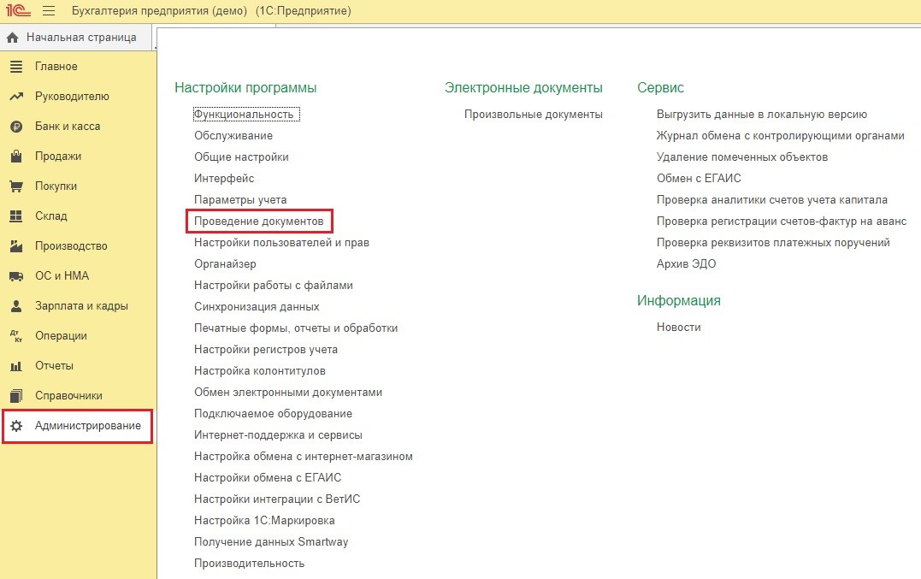Click Удаление помеченных объектов link
This screenshot has width=921, height=579.
tap(741, 157)
